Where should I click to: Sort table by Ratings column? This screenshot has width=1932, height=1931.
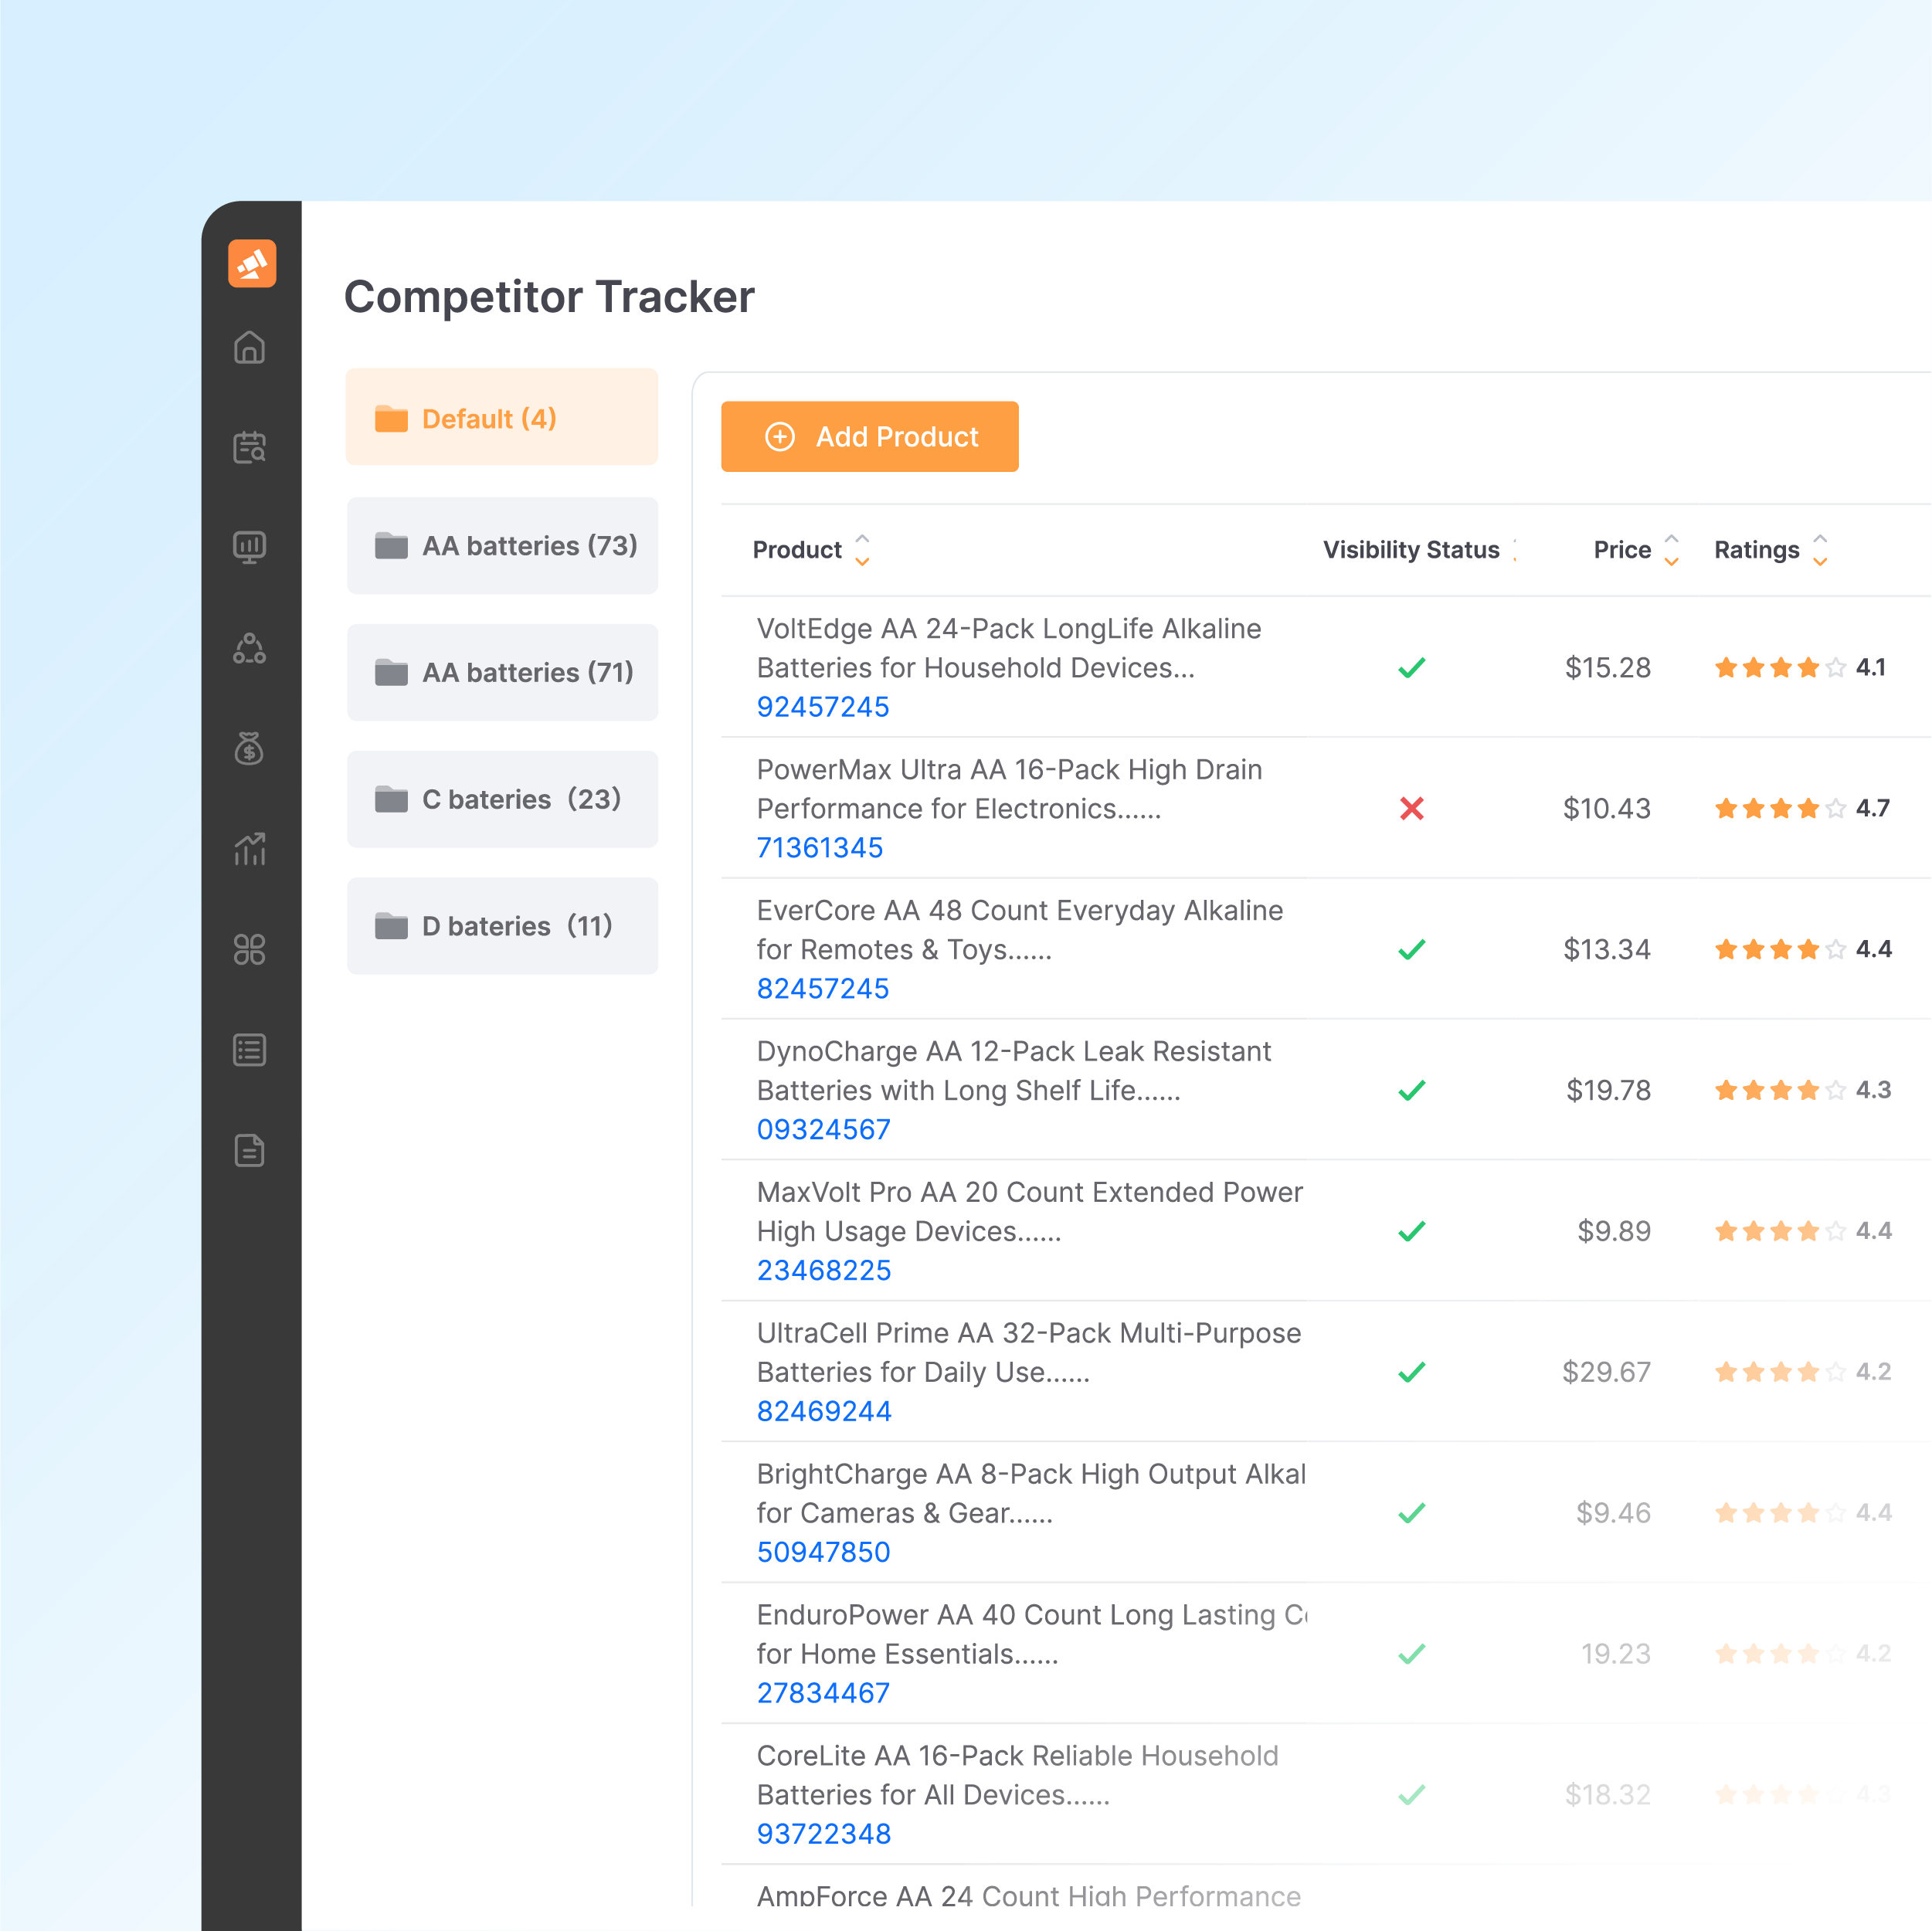click(x=1819, y=550)
